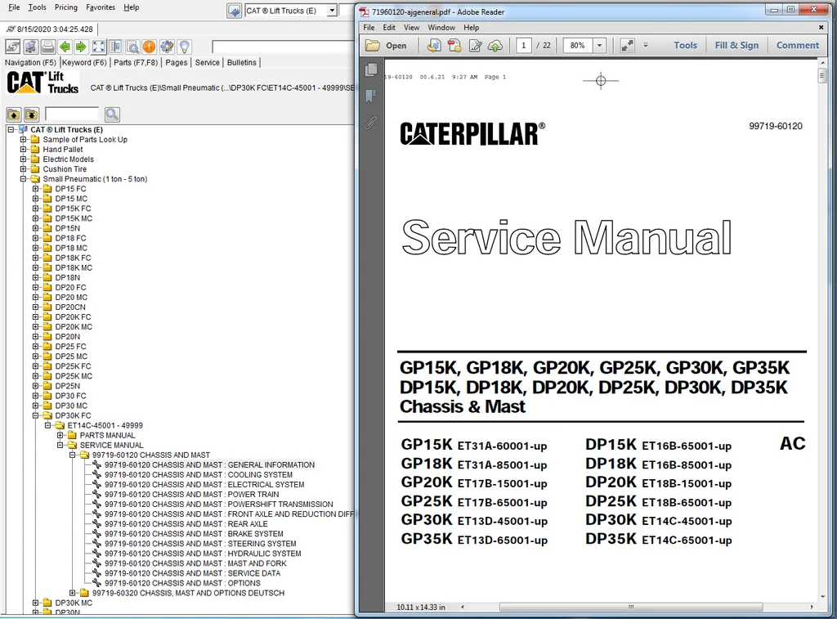Click the PDF horizontal scrollbar thumb
The width and height of the screenshot is (837, 619).
point(631,608)
